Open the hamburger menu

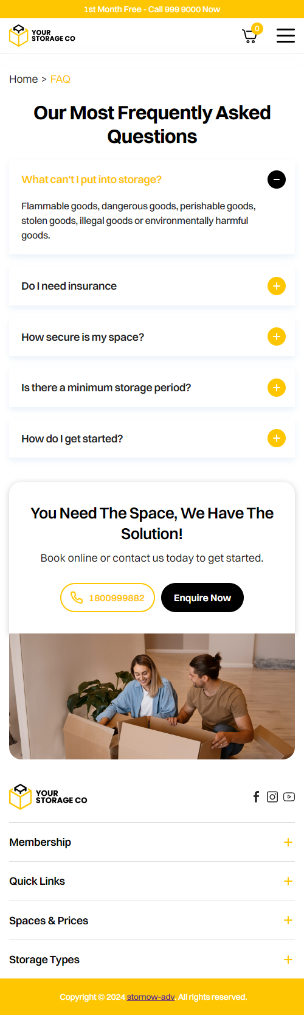[x=286, y=35]
